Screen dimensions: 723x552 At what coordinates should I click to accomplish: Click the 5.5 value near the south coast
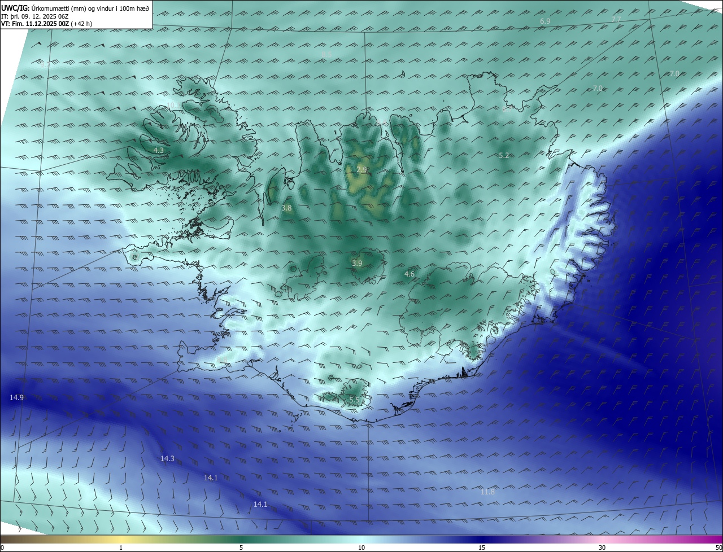pyautogui.click(x=354, y=400)
